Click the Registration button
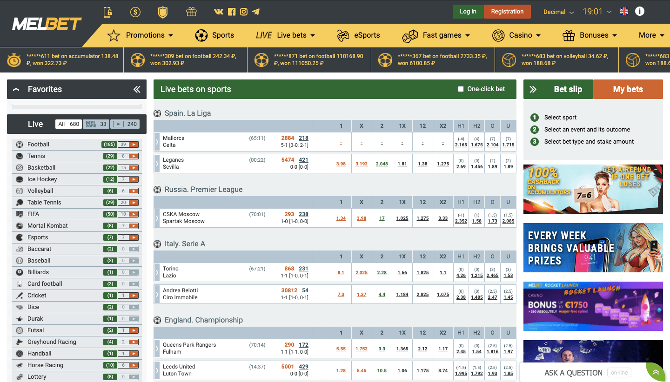 (507, 12)
